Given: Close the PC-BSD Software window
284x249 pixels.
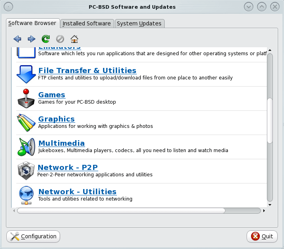Looking at the screenshot, I should 275,7.
